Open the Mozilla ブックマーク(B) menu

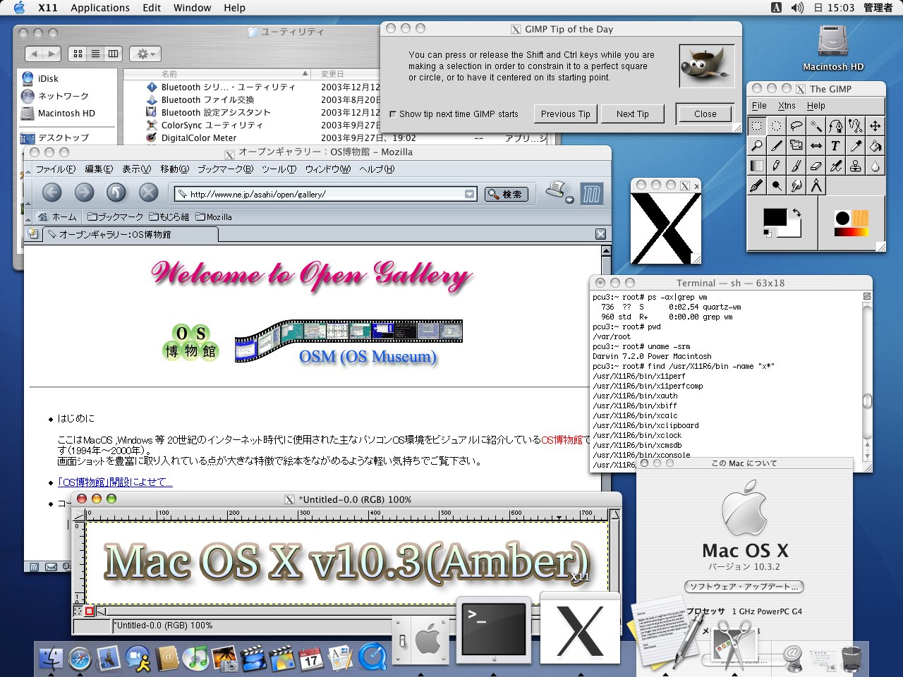tap(225, 169)
